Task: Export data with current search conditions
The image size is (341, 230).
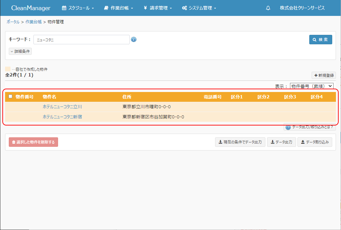Action: 240,142
